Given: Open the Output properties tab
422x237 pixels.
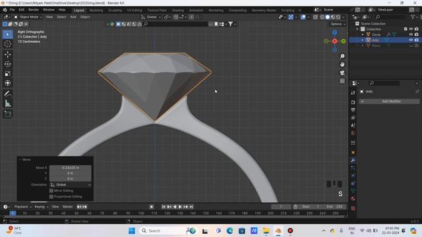Looking at the screenshot, I should point(353,110).
